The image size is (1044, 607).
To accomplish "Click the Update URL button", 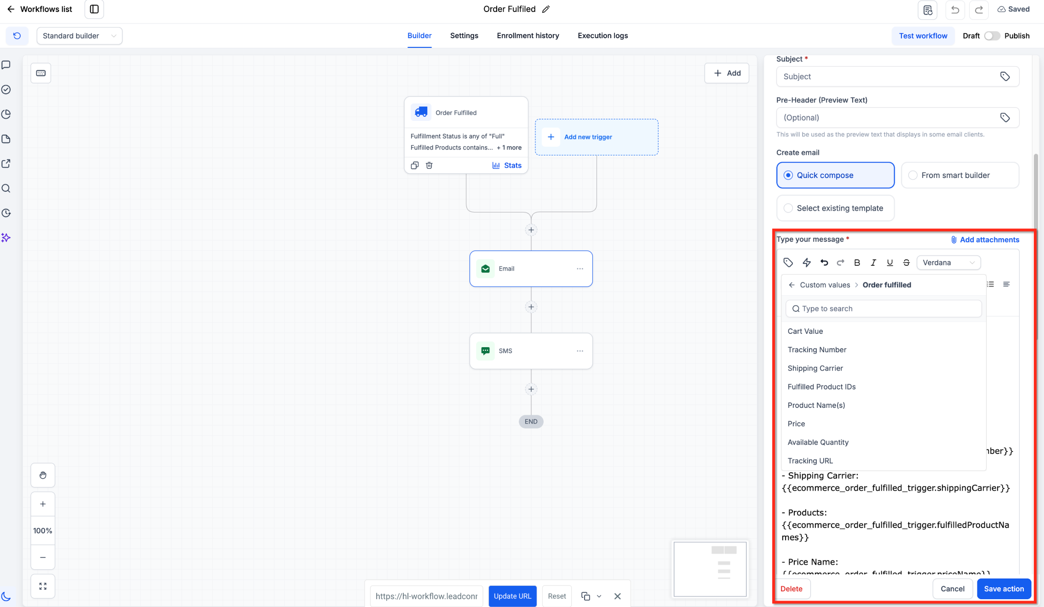I will pos(512,596).
